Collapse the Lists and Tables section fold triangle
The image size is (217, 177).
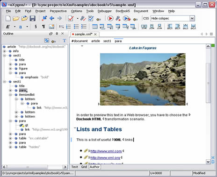pos(75,128)
